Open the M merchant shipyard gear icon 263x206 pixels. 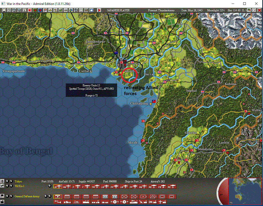tap(124, 202)
